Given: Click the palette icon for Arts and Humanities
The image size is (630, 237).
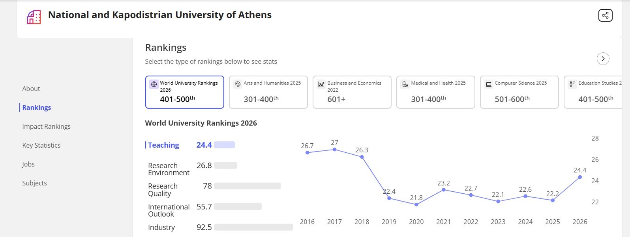Looking at the screenshot, I should (238, 84).
